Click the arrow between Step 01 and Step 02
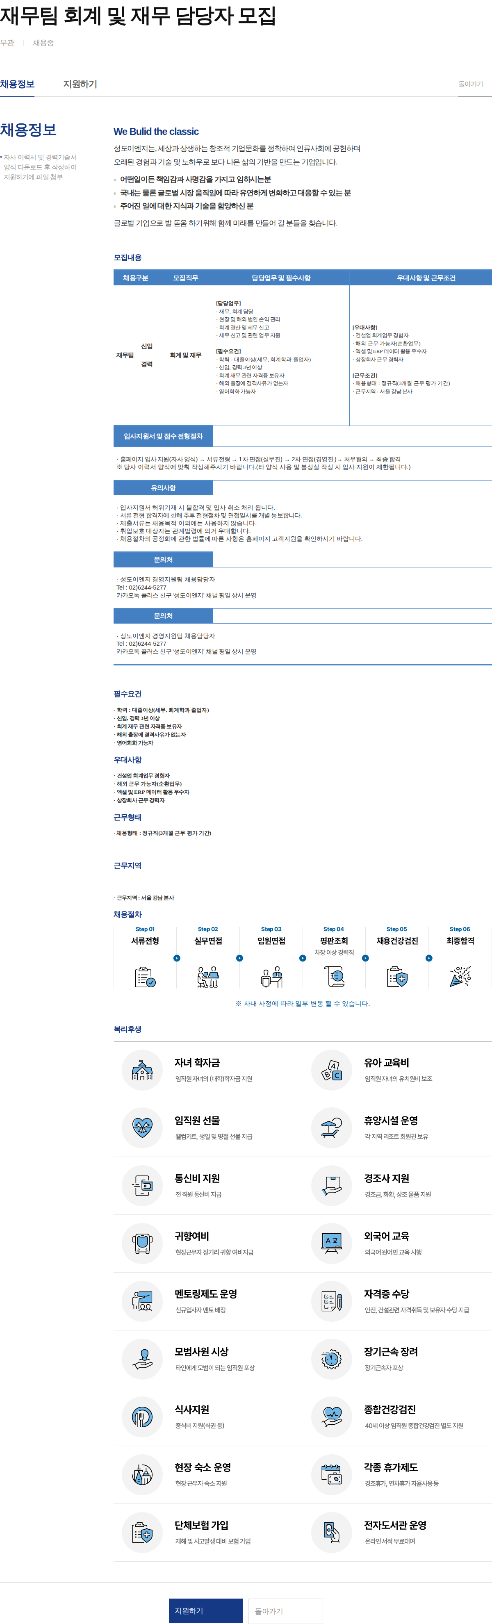492x1624 pixels. 177,958
